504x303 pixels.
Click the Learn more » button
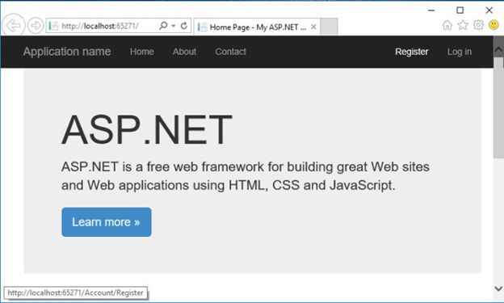pos(107,222)
